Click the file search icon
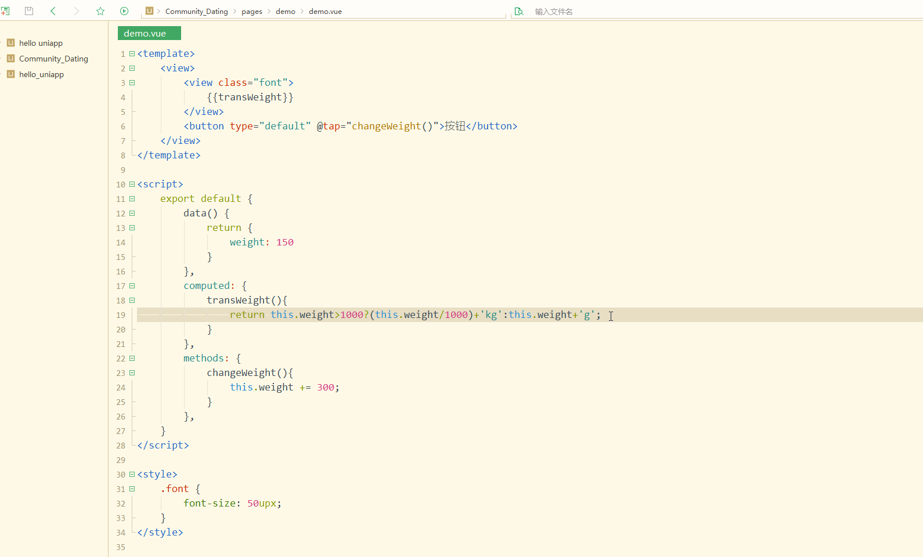 click(519, 11)
